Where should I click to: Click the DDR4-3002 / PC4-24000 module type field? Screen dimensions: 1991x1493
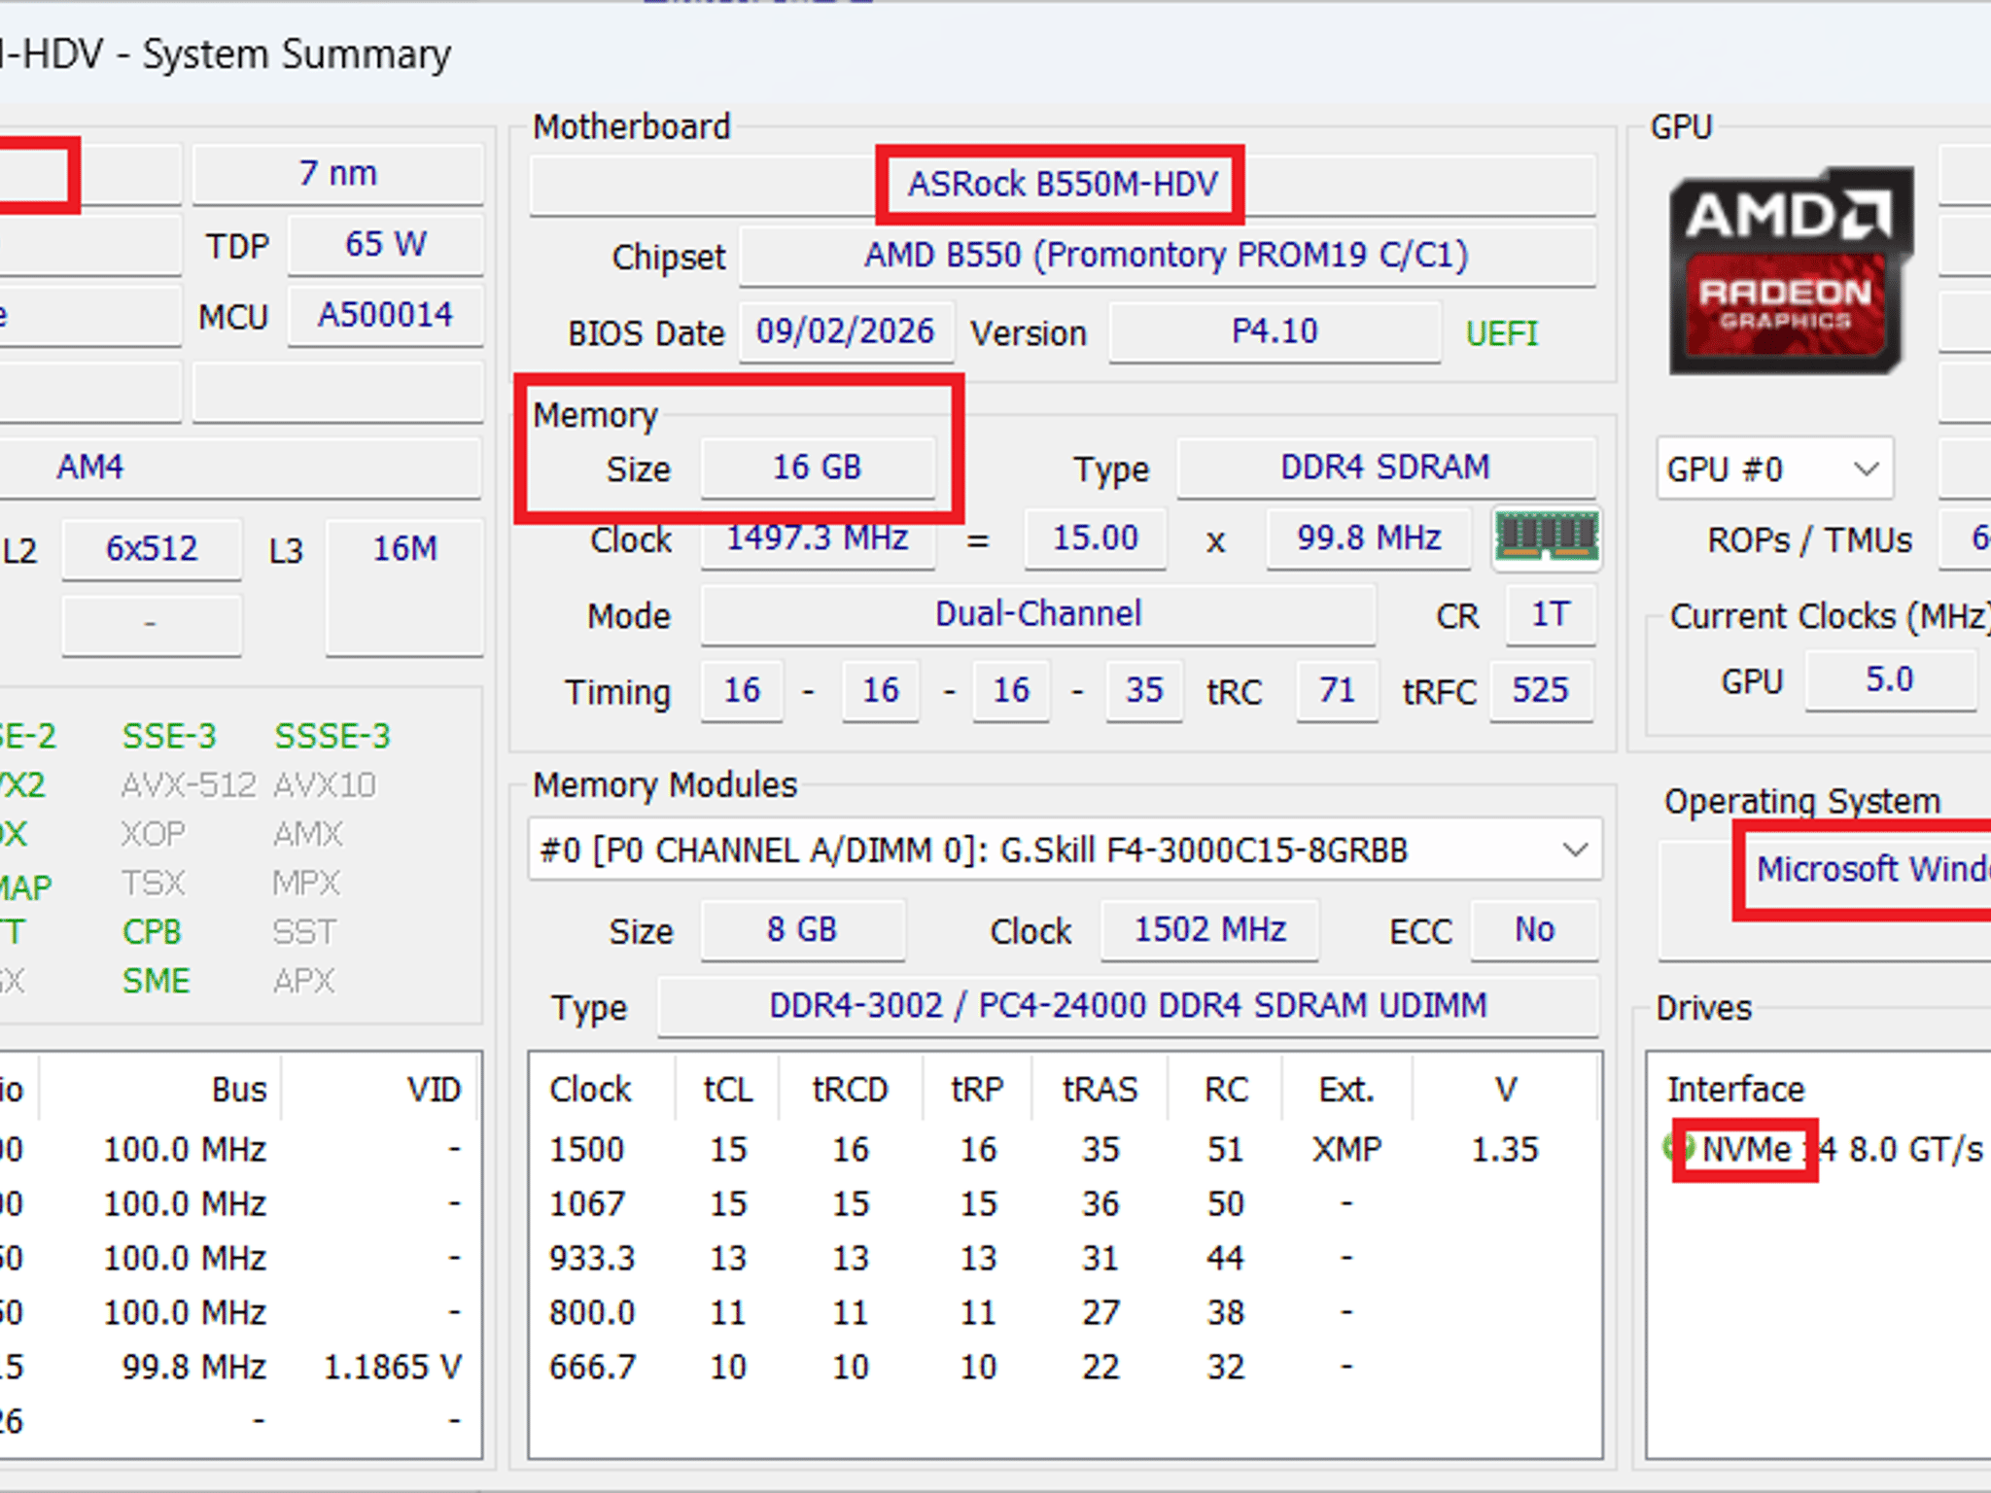click(1128, 1006)
